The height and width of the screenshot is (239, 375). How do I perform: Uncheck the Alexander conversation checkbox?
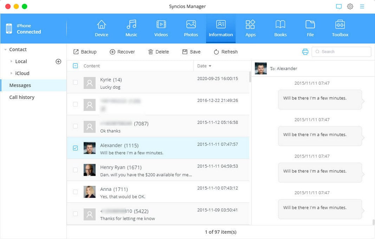75,148
